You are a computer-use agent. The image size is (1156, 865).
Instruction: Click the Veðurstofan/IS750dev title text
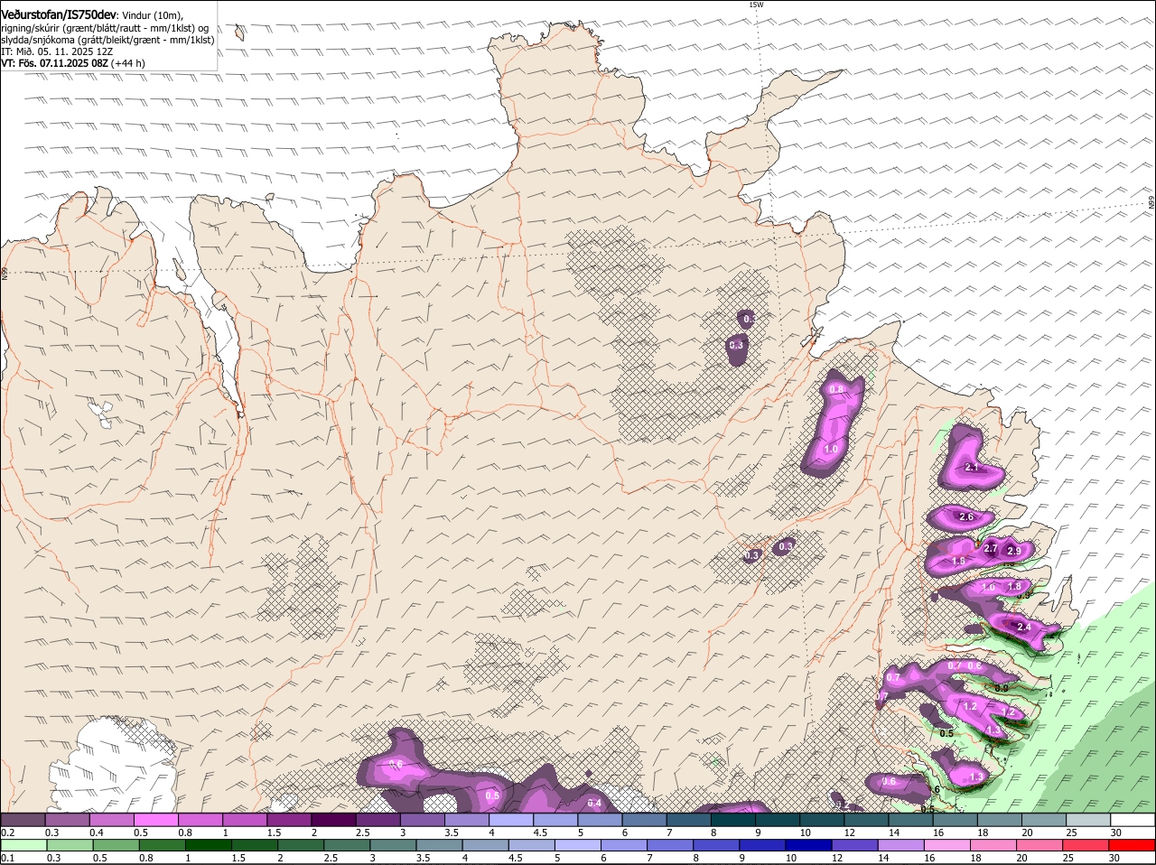pos(59,14)
